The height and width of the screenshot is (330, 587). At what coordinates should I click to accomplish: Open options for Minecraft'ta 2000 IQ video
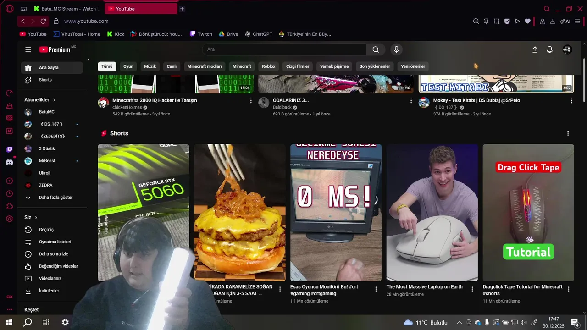pos(250,101)
